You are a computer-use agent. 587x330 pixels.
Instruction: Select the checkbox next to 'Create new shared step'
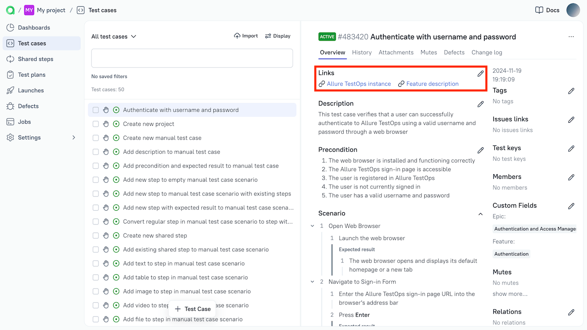coord(95,235)
